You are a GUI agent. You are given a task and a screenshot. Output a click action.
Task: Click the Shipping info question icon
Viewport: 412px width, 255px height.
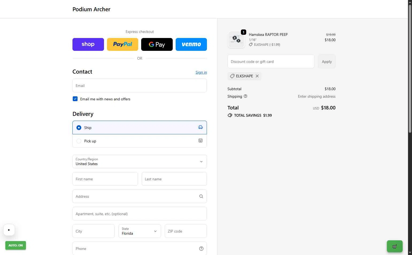[245, 96]
